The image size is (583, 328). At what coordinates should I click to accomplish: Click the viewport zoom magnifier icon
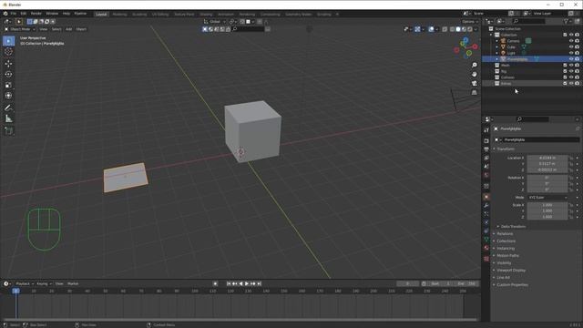tap(474, 65)
